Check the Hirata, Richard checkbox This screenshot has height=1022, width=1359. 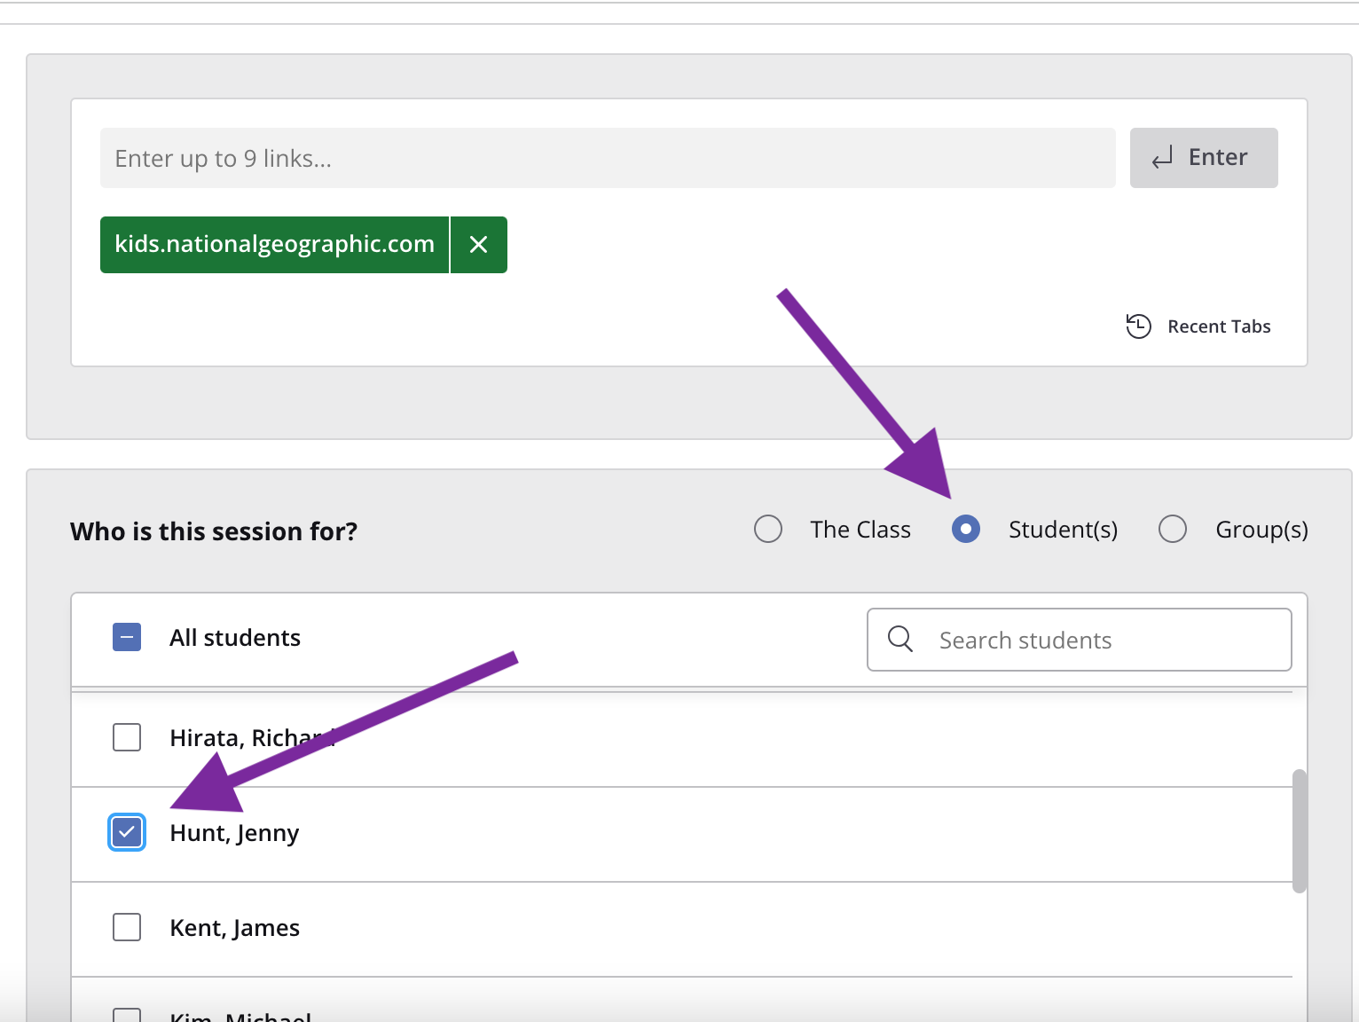[127, 736]
